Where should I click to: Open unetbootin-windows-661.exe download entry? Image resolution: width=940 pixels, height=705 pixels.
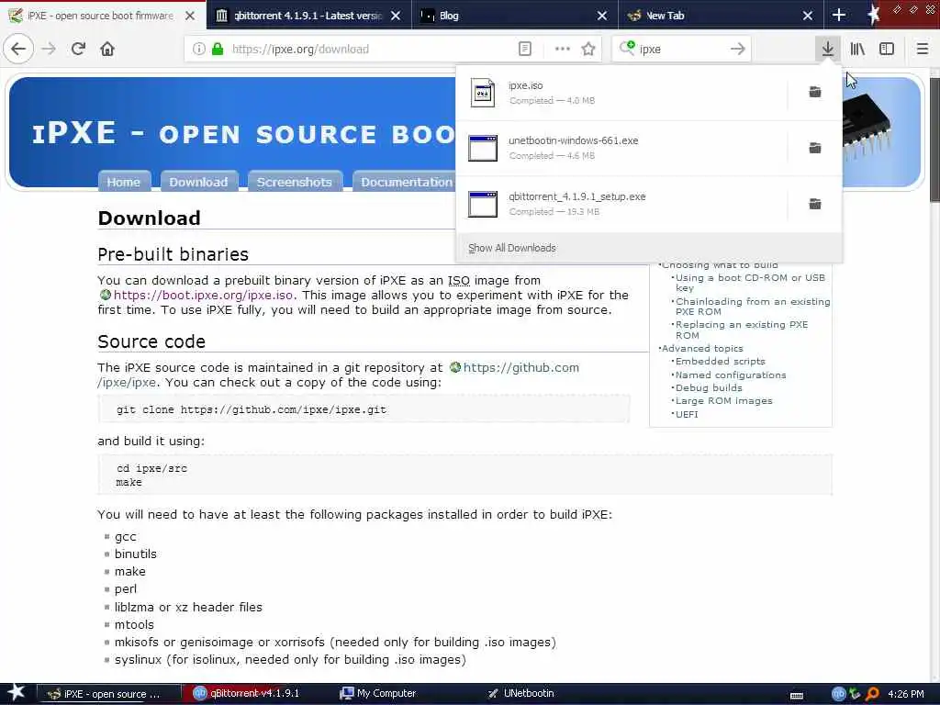[x=621, y=148]
